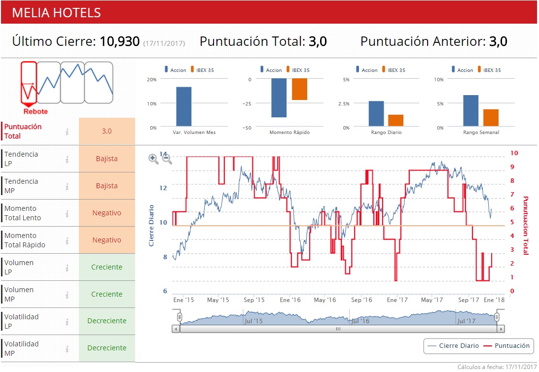Click the MELIA HOTELS header title

tap(56, 13)
